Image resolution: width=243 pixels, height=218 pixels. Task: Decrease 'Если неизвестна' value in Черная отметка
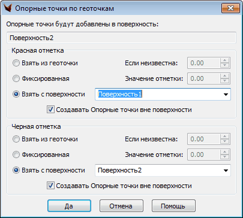coord(225,141)
